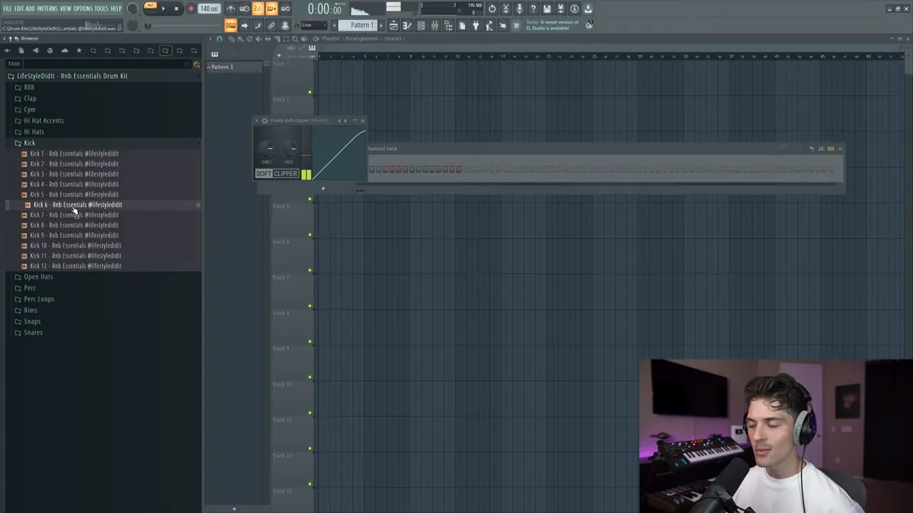The width and height of the screenshot is (913, 513).
Task: Click the add channel plus button in channel rack
Action: [322, 189]
